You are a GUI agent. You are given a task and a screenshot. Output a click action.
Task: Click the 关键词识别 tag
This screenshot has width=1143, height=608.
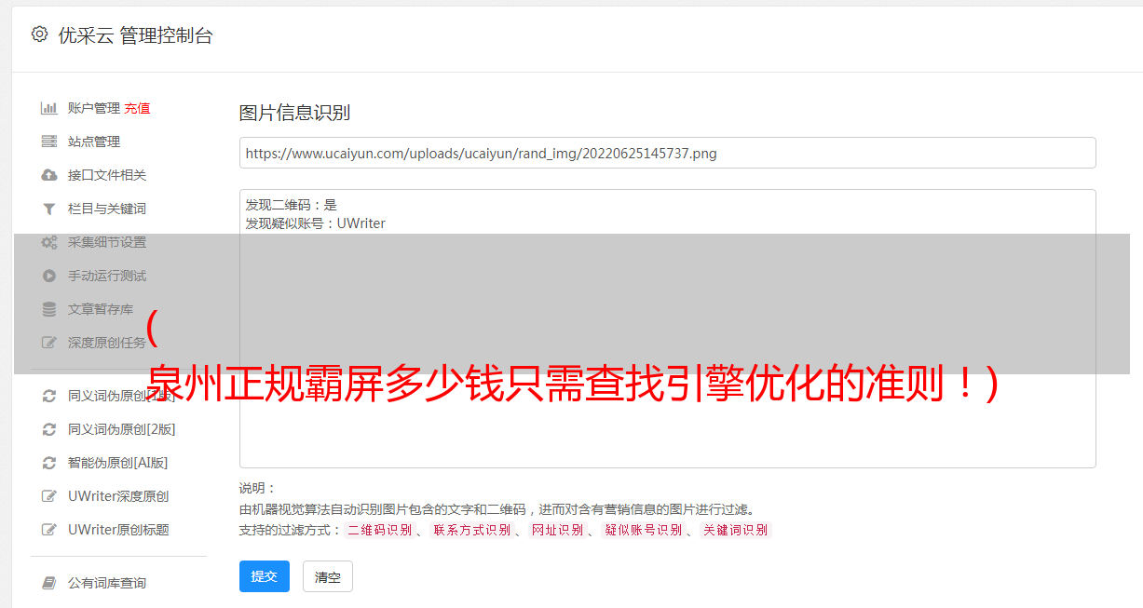736,530
